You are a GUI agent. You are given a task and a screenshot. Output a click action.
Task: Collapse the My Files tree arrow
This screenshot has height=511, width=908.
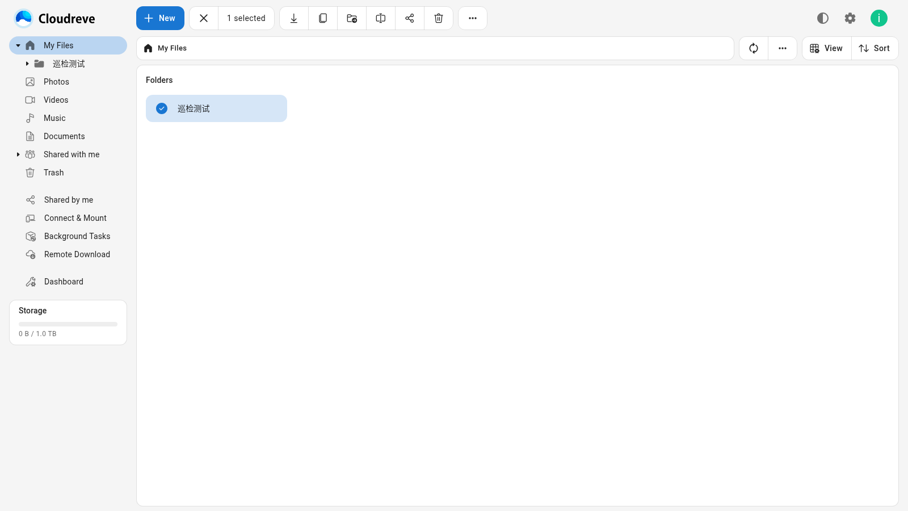[18, 45]
